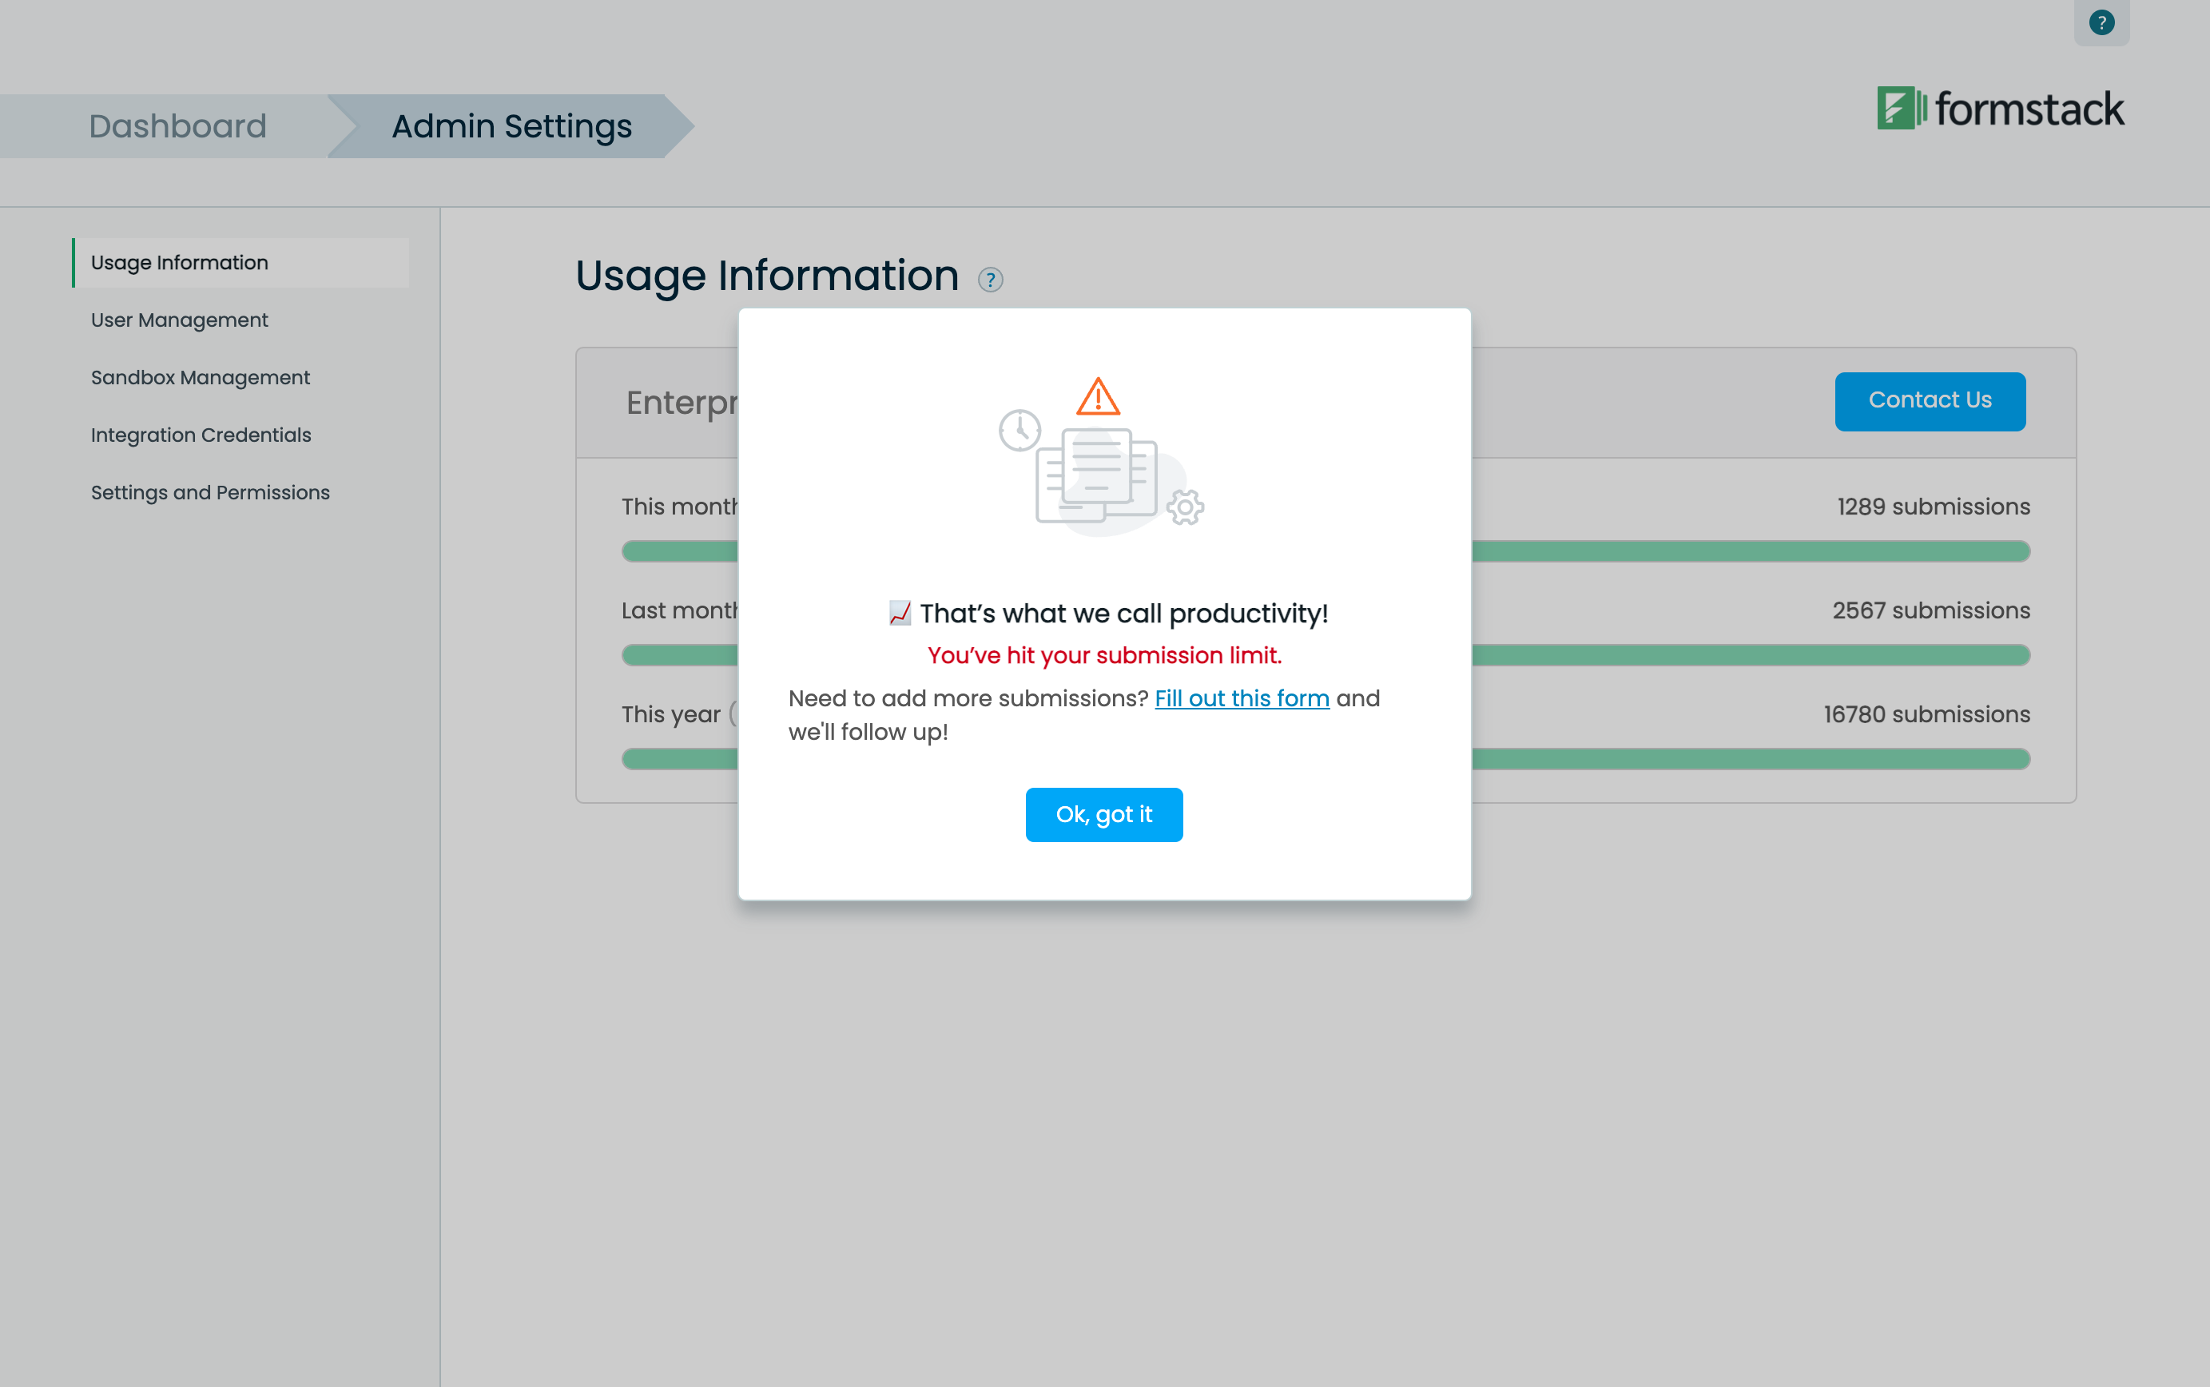Open Settings and Permissions page
Image resolution: width=2210 pixels, height=1387 pixels.
[210, 493]
